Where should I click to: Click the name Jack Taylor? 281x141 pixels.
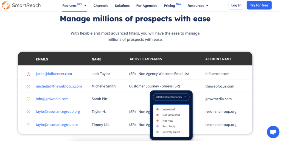[x=101, y=74]
